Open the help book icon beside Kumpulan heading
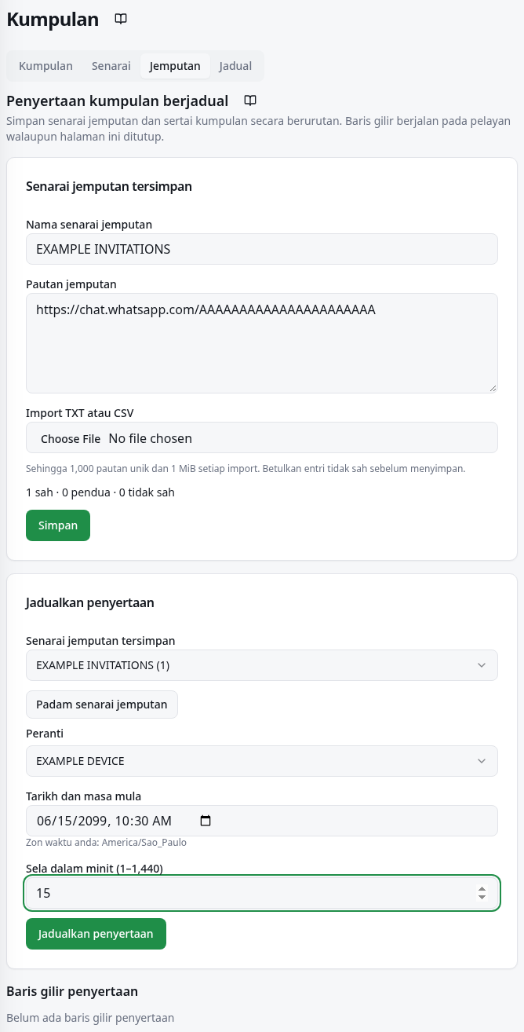This screenshot has width=524, height=1032. [121, 19]
